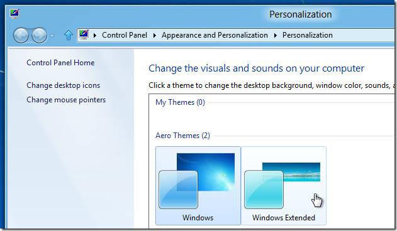
Task: Open the Change desktop icons link
Action: click(x=64, y=85)
